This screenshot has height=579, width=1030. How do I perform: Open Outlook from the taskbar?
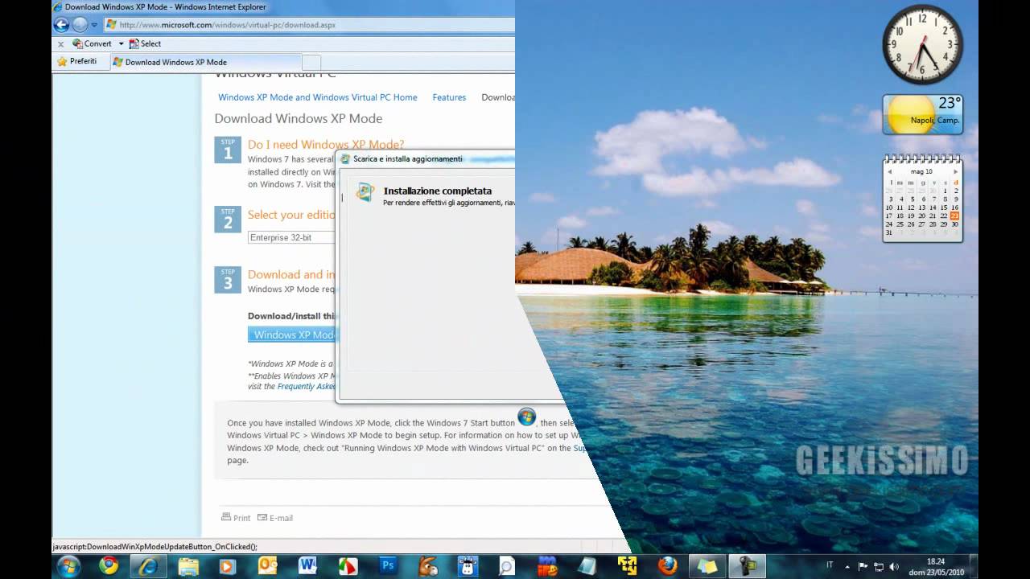(268, 566)
